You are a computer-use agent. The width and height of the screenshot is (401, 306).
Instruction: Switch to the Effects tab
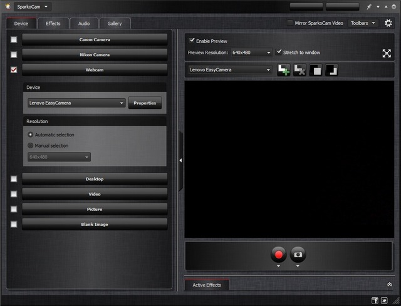(x=53, y=24)
